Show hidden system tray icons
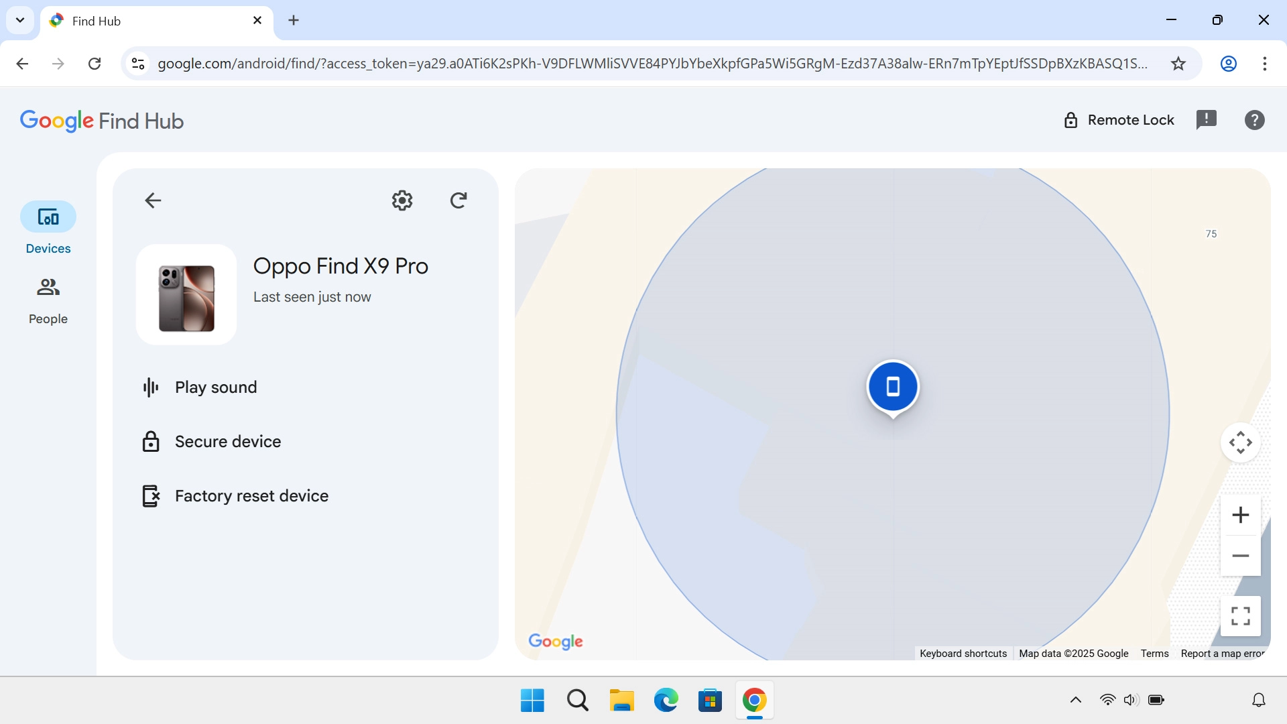1287x724 pixels. (x=1075, y=700)
